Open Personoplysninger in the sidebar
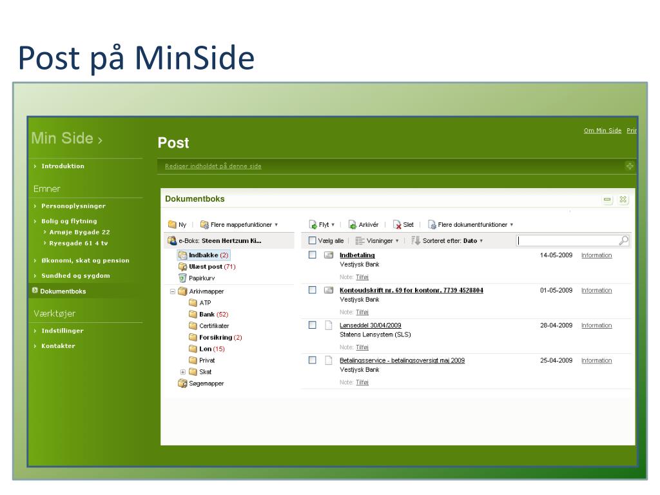Viewport: 660px width, 495px height. point(73,206)
